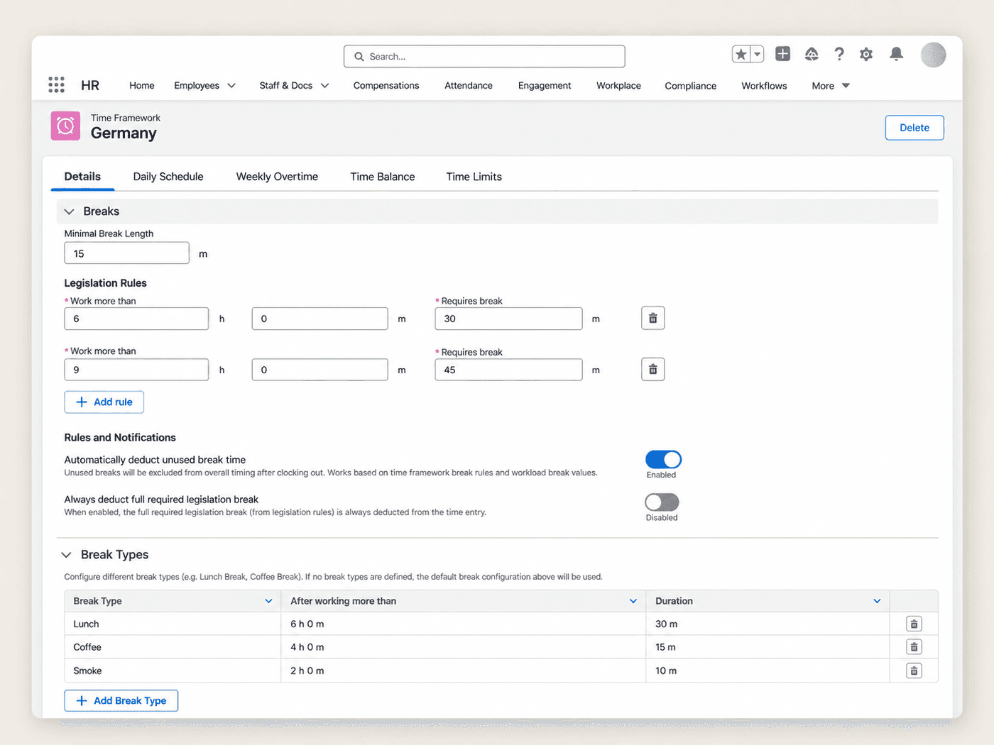Click the global actions plus icon
This screenshot has width=994, height=745.
782,54
